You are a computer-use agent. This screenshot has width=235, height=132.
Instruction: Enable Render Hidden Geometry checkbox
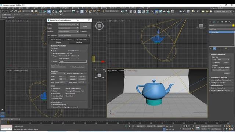coord(65,88)
